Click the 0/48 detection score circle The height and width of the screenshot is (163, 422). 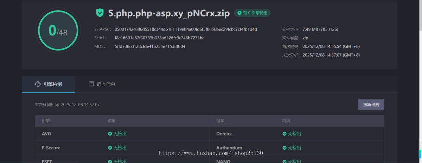pos(58,31)
